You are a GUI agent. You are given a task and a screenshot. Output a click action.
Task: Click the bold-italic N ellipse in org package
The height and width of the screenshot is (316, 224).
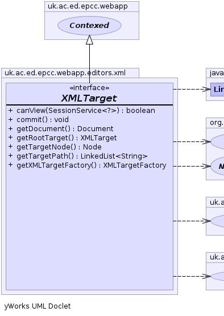[218, 166]
